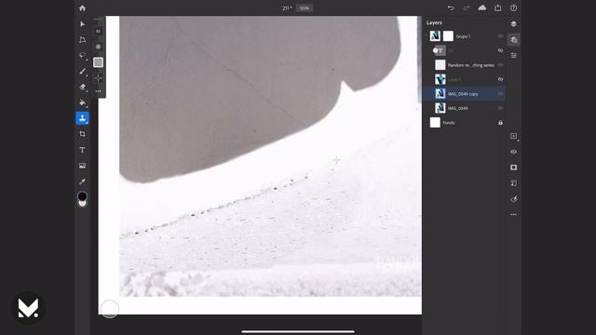Click the Fondo layer lock icon
596x335 pixels.
point(501,123)
